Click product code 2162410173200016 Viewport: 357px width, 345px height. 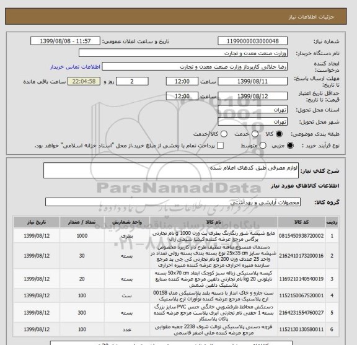click(x=301, y=256)
